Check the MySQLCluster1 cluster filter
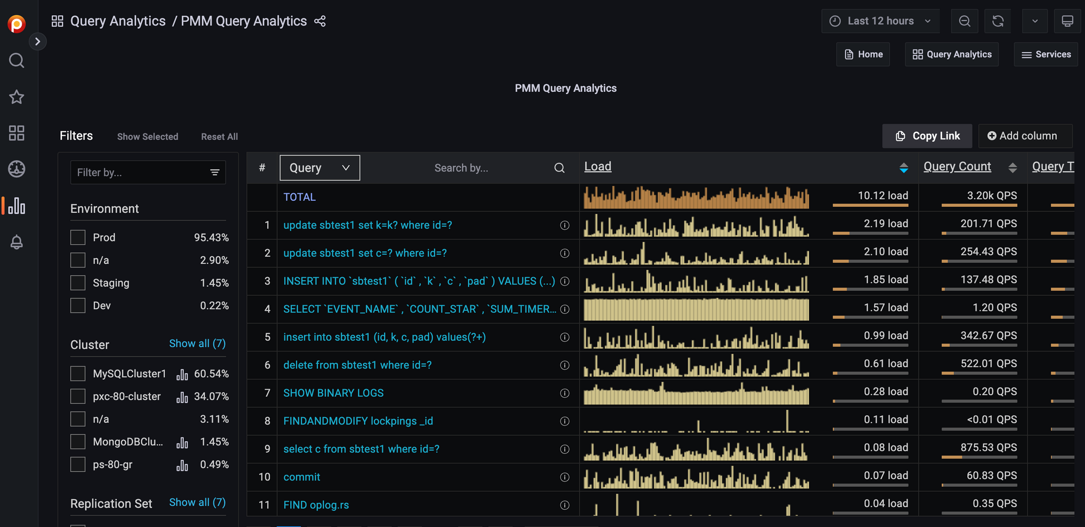This screenshot has width=1085, height=527. [78, 373]
